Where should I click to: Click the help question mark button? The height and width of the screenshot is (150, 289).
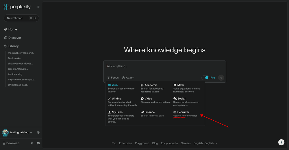[281, 142]
